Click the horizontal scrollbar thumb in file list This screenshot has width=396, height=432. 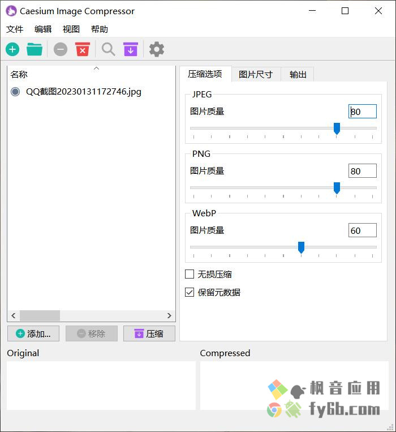(40, 315)
